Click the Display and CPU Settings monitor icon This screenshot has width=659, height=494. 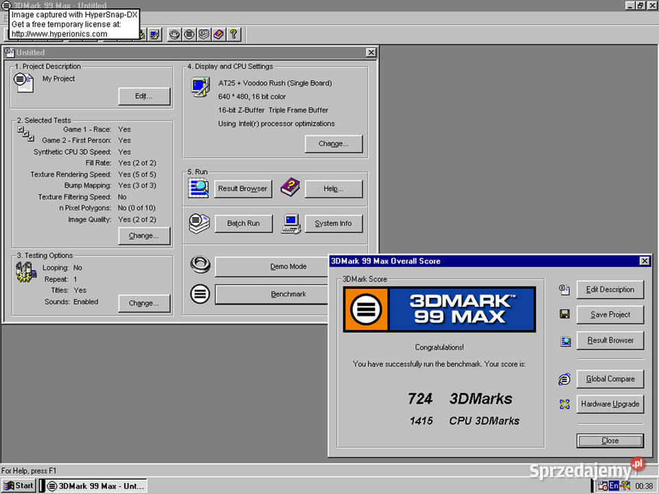point(200,87)
